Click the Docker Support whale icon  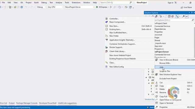(106, 47)
